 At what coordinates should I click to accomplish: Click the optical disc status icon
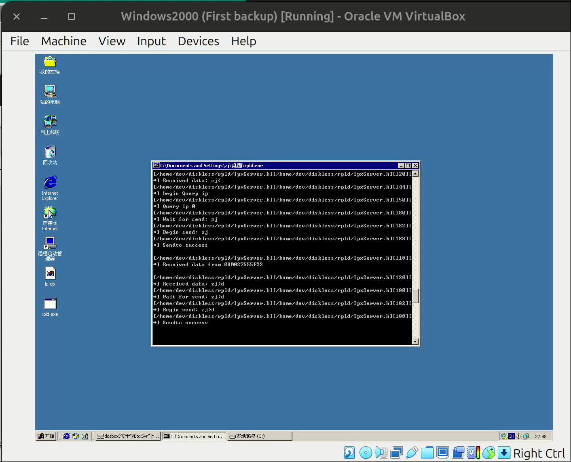[x=366, y=453]
